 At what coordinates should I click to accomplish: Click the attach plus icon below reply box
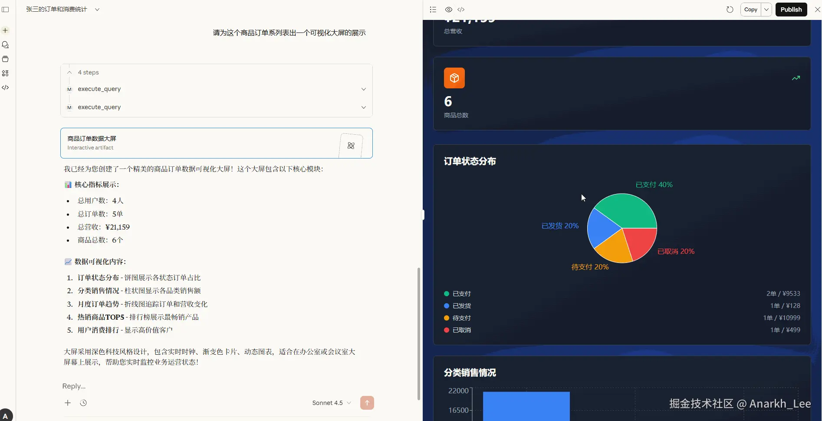click(x=68, y=403)
